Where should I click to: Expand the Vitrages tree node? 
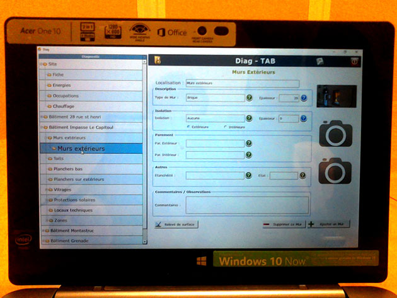(49, 189)
